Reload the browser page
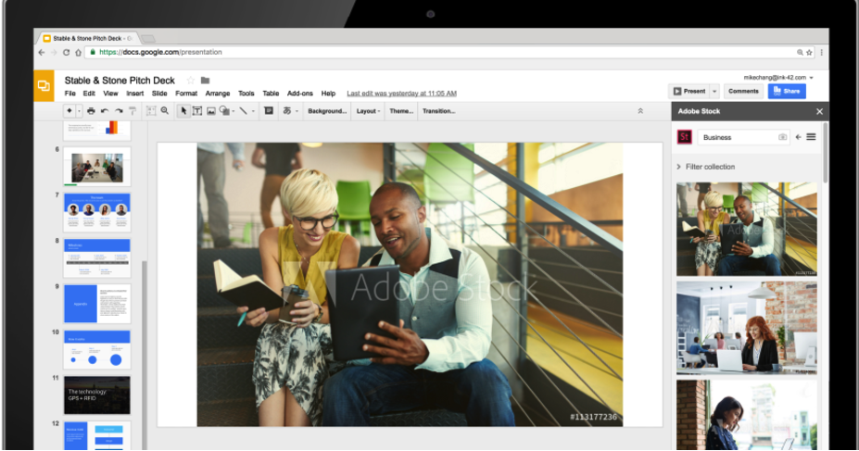Viewport: 859px width, 451px height. coord(66,53)
